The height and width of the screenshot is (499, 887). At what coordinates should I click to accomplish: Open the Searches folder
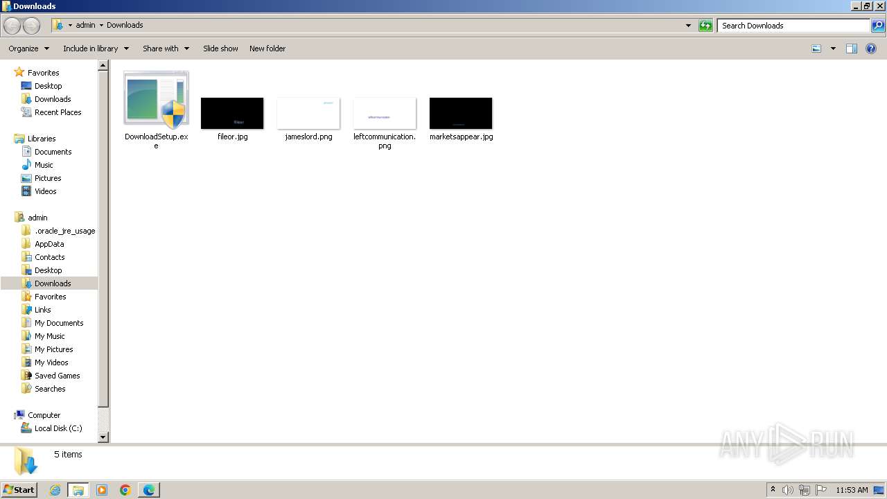click(50, 389)
